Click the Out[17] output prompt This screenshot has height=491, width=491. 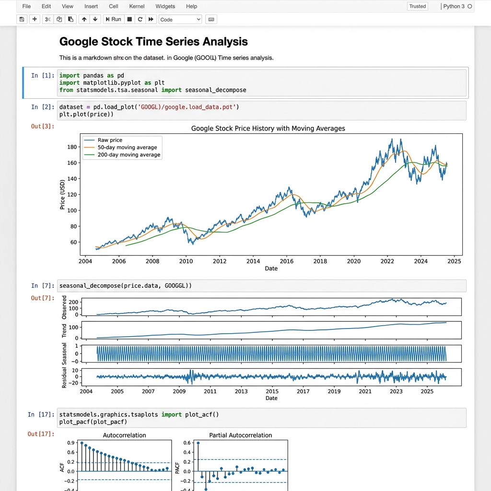[41, 433]
